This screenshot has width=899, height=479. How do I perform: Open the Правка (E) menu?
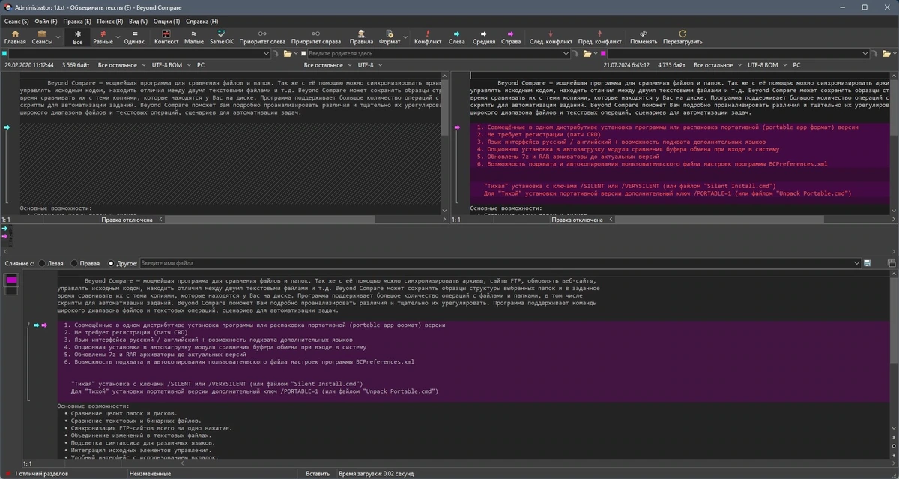coord(77,22)
